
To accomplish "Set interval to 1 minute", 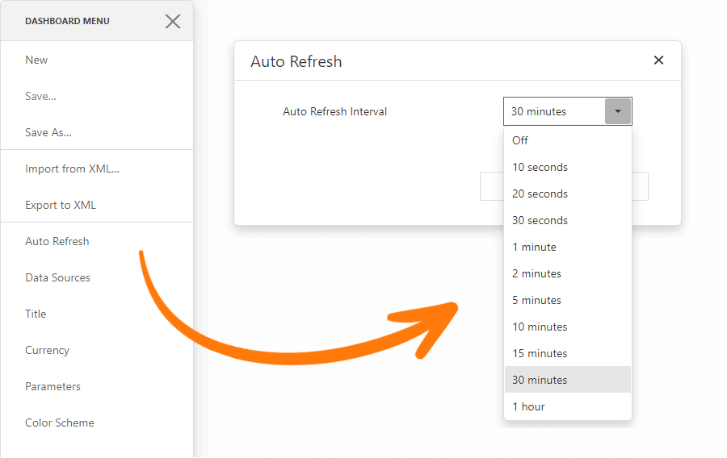I will point(534,247).
